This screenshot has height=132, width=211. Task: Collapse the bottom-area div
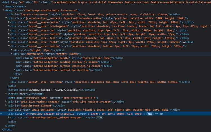[12, 54]
